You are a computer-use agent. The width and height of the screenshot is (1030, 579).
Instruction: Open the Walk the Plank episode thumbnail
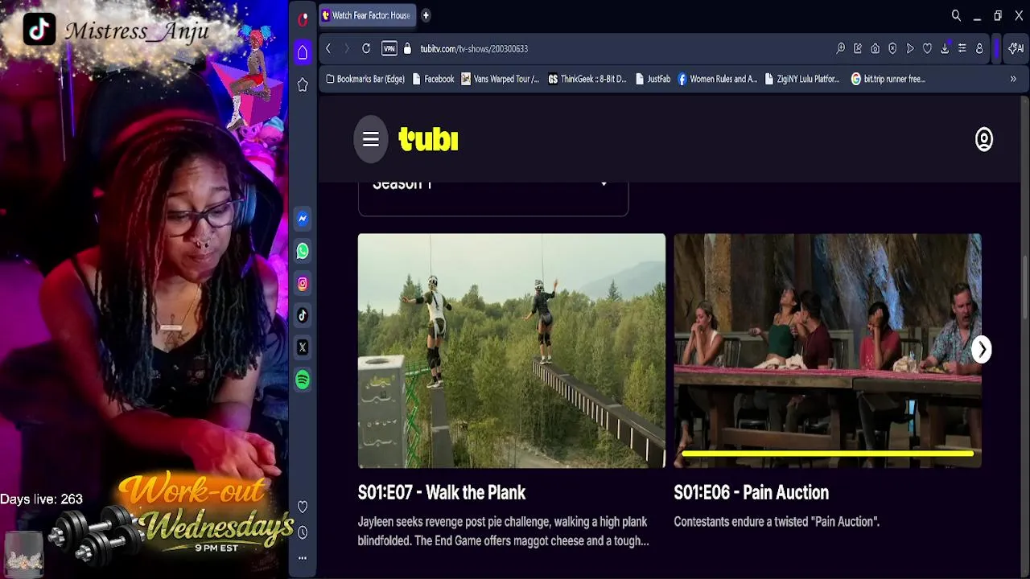[x=512, y=351]
